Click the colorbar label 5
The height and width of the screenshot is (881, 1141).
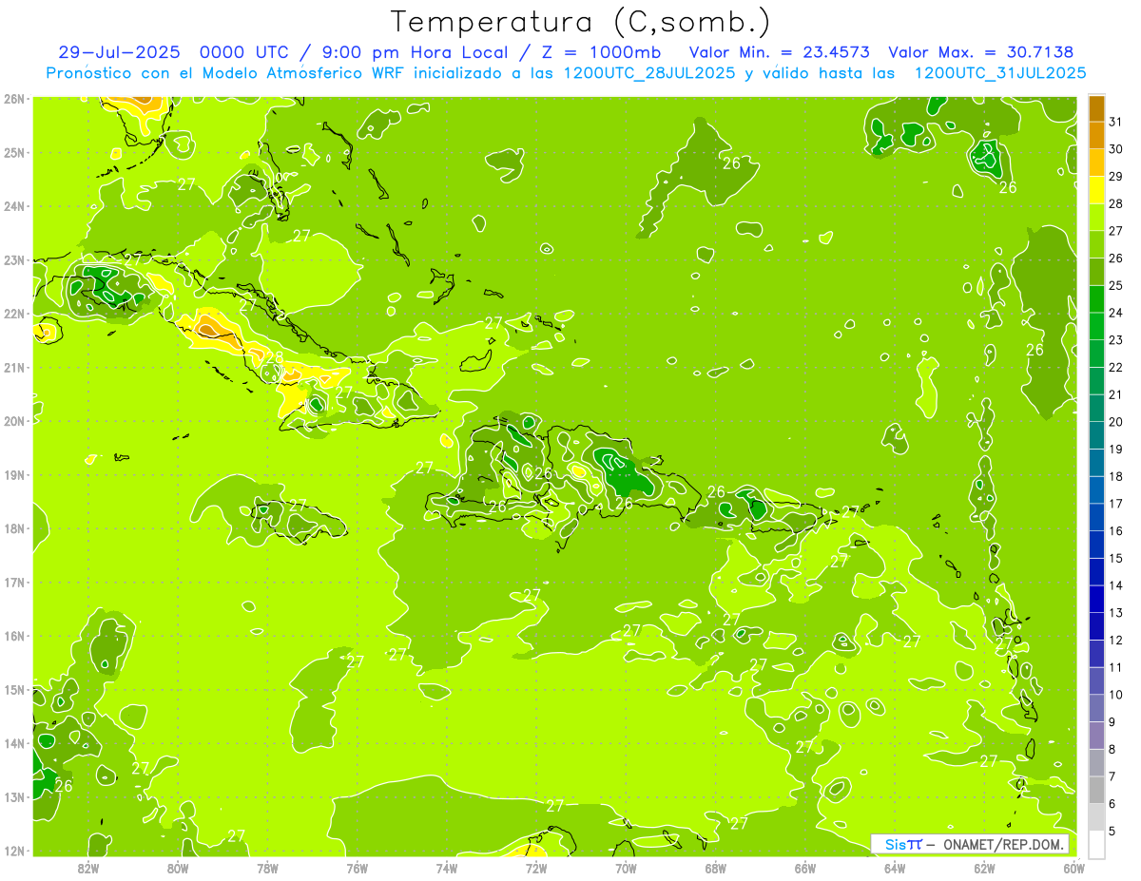coord(1112,832)
